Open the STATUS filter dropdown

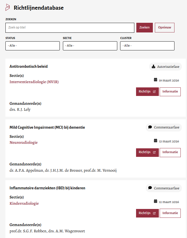[x=32, y=46]
